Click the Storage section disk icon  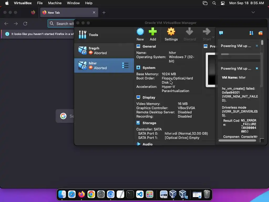(138, 123)
